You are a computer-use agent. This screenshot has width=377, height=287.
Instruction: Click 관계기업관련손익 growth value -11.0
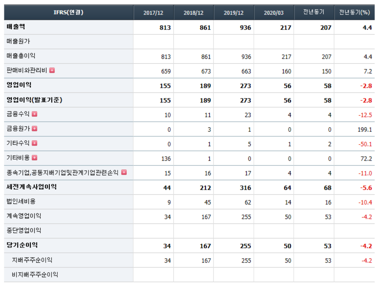click(365, 173)
